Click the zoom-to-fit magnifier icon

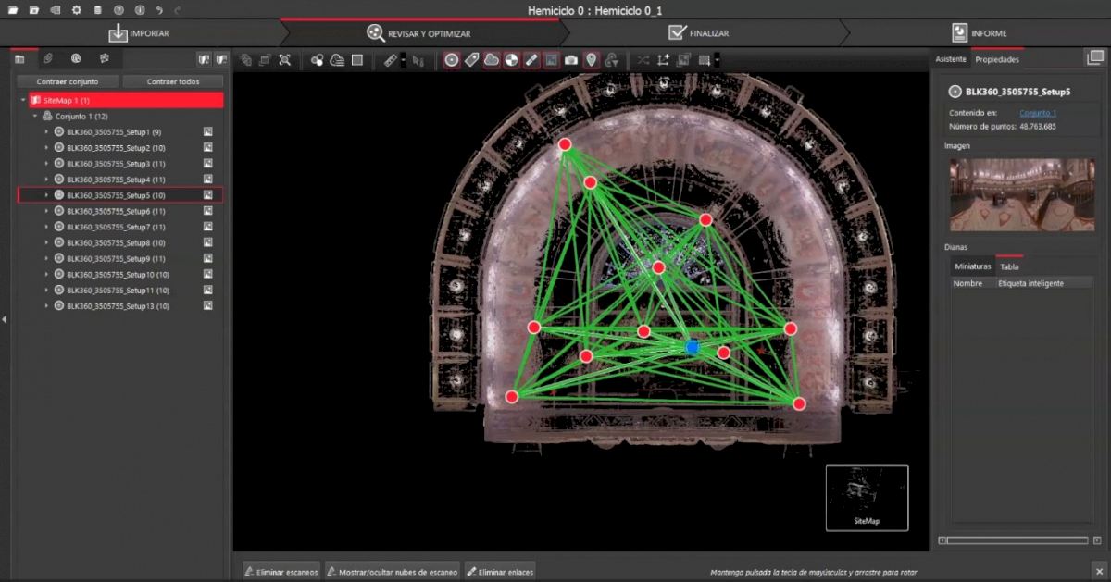click(284, 60)
